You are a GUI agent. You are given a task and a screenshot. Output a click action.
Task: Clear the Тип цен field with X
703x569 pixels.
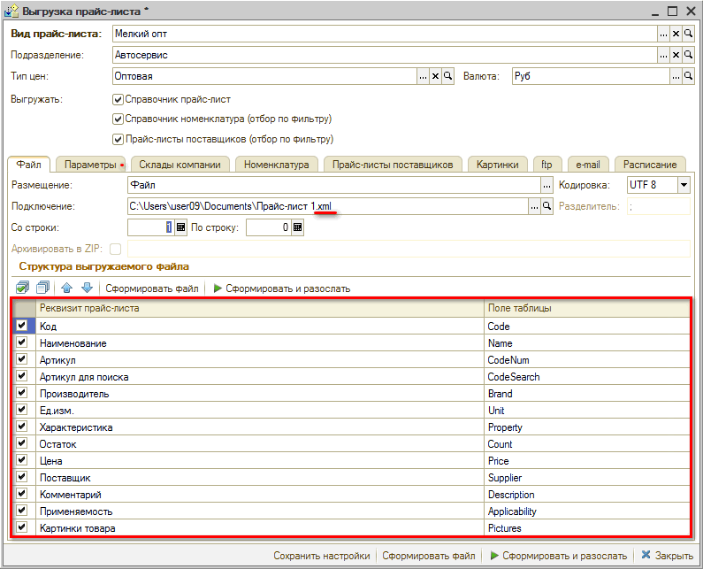click(435, 76)
